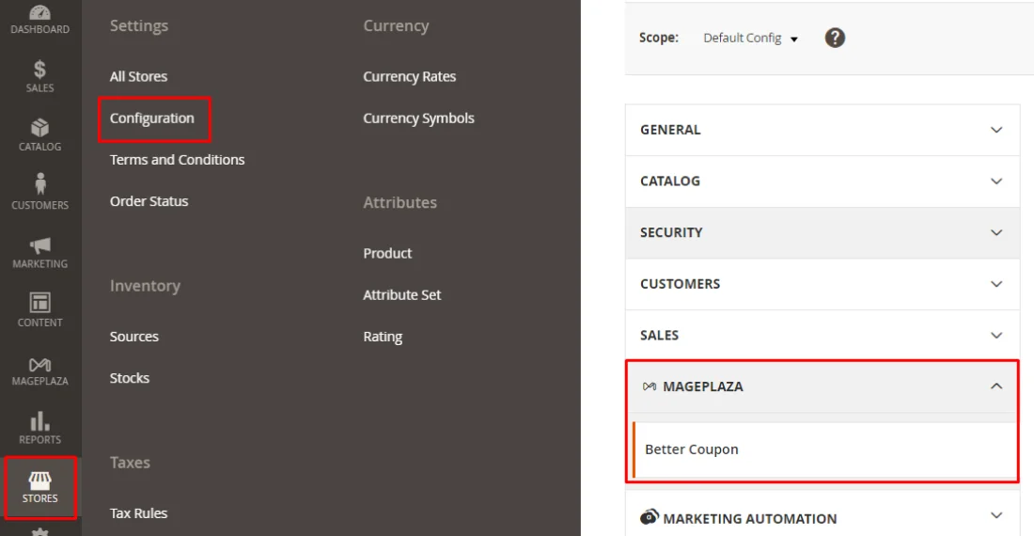Open the Dashboard sidebar icon
This screenshot has width=1034, height=536.
[x=39, y=13]
